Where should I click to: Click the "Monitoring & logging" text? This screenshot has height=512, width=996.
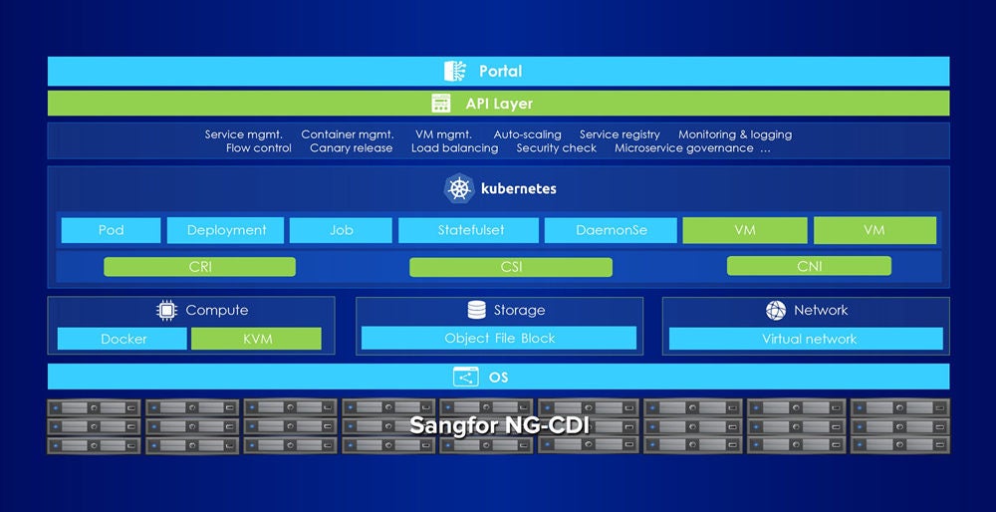(x=735, y=134)
